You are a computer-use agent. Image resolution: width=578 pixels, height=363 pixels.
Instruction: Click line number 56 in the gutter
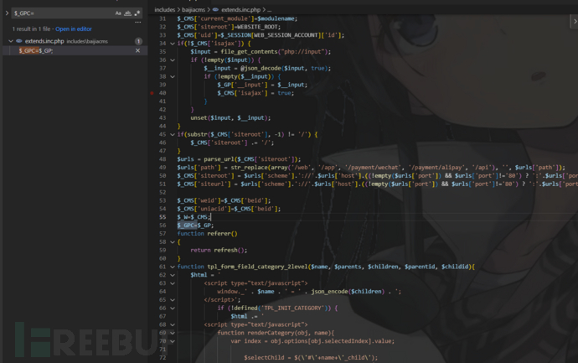[163, 226]
